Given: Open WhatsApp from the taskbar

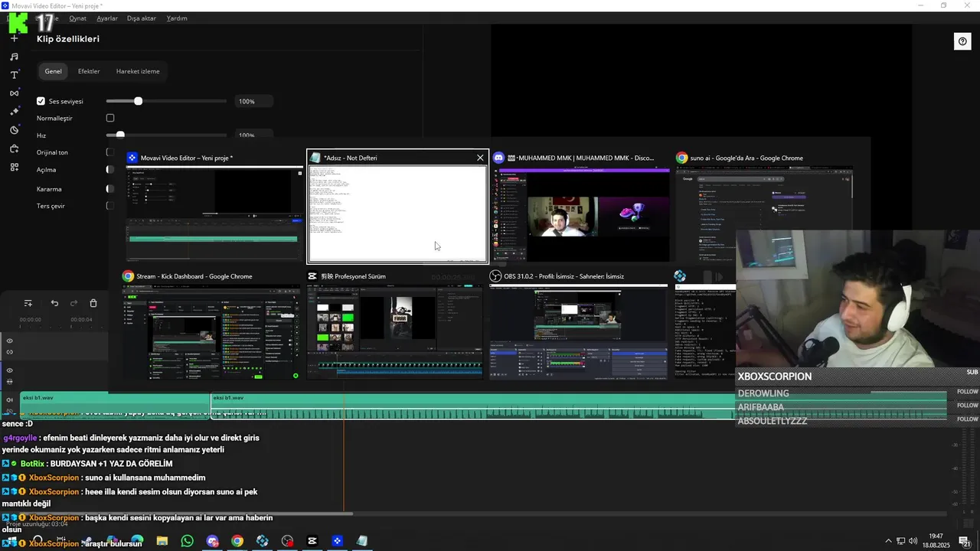Looking at the screenshot, I should tap(188, 541).
